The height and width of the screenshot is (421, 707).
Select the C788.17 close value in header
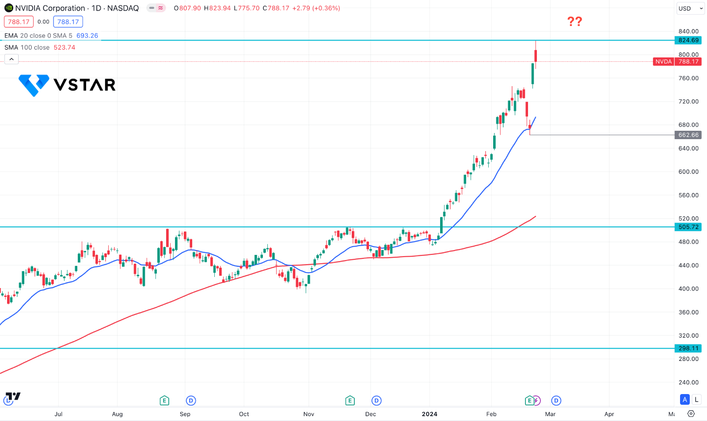276,8
